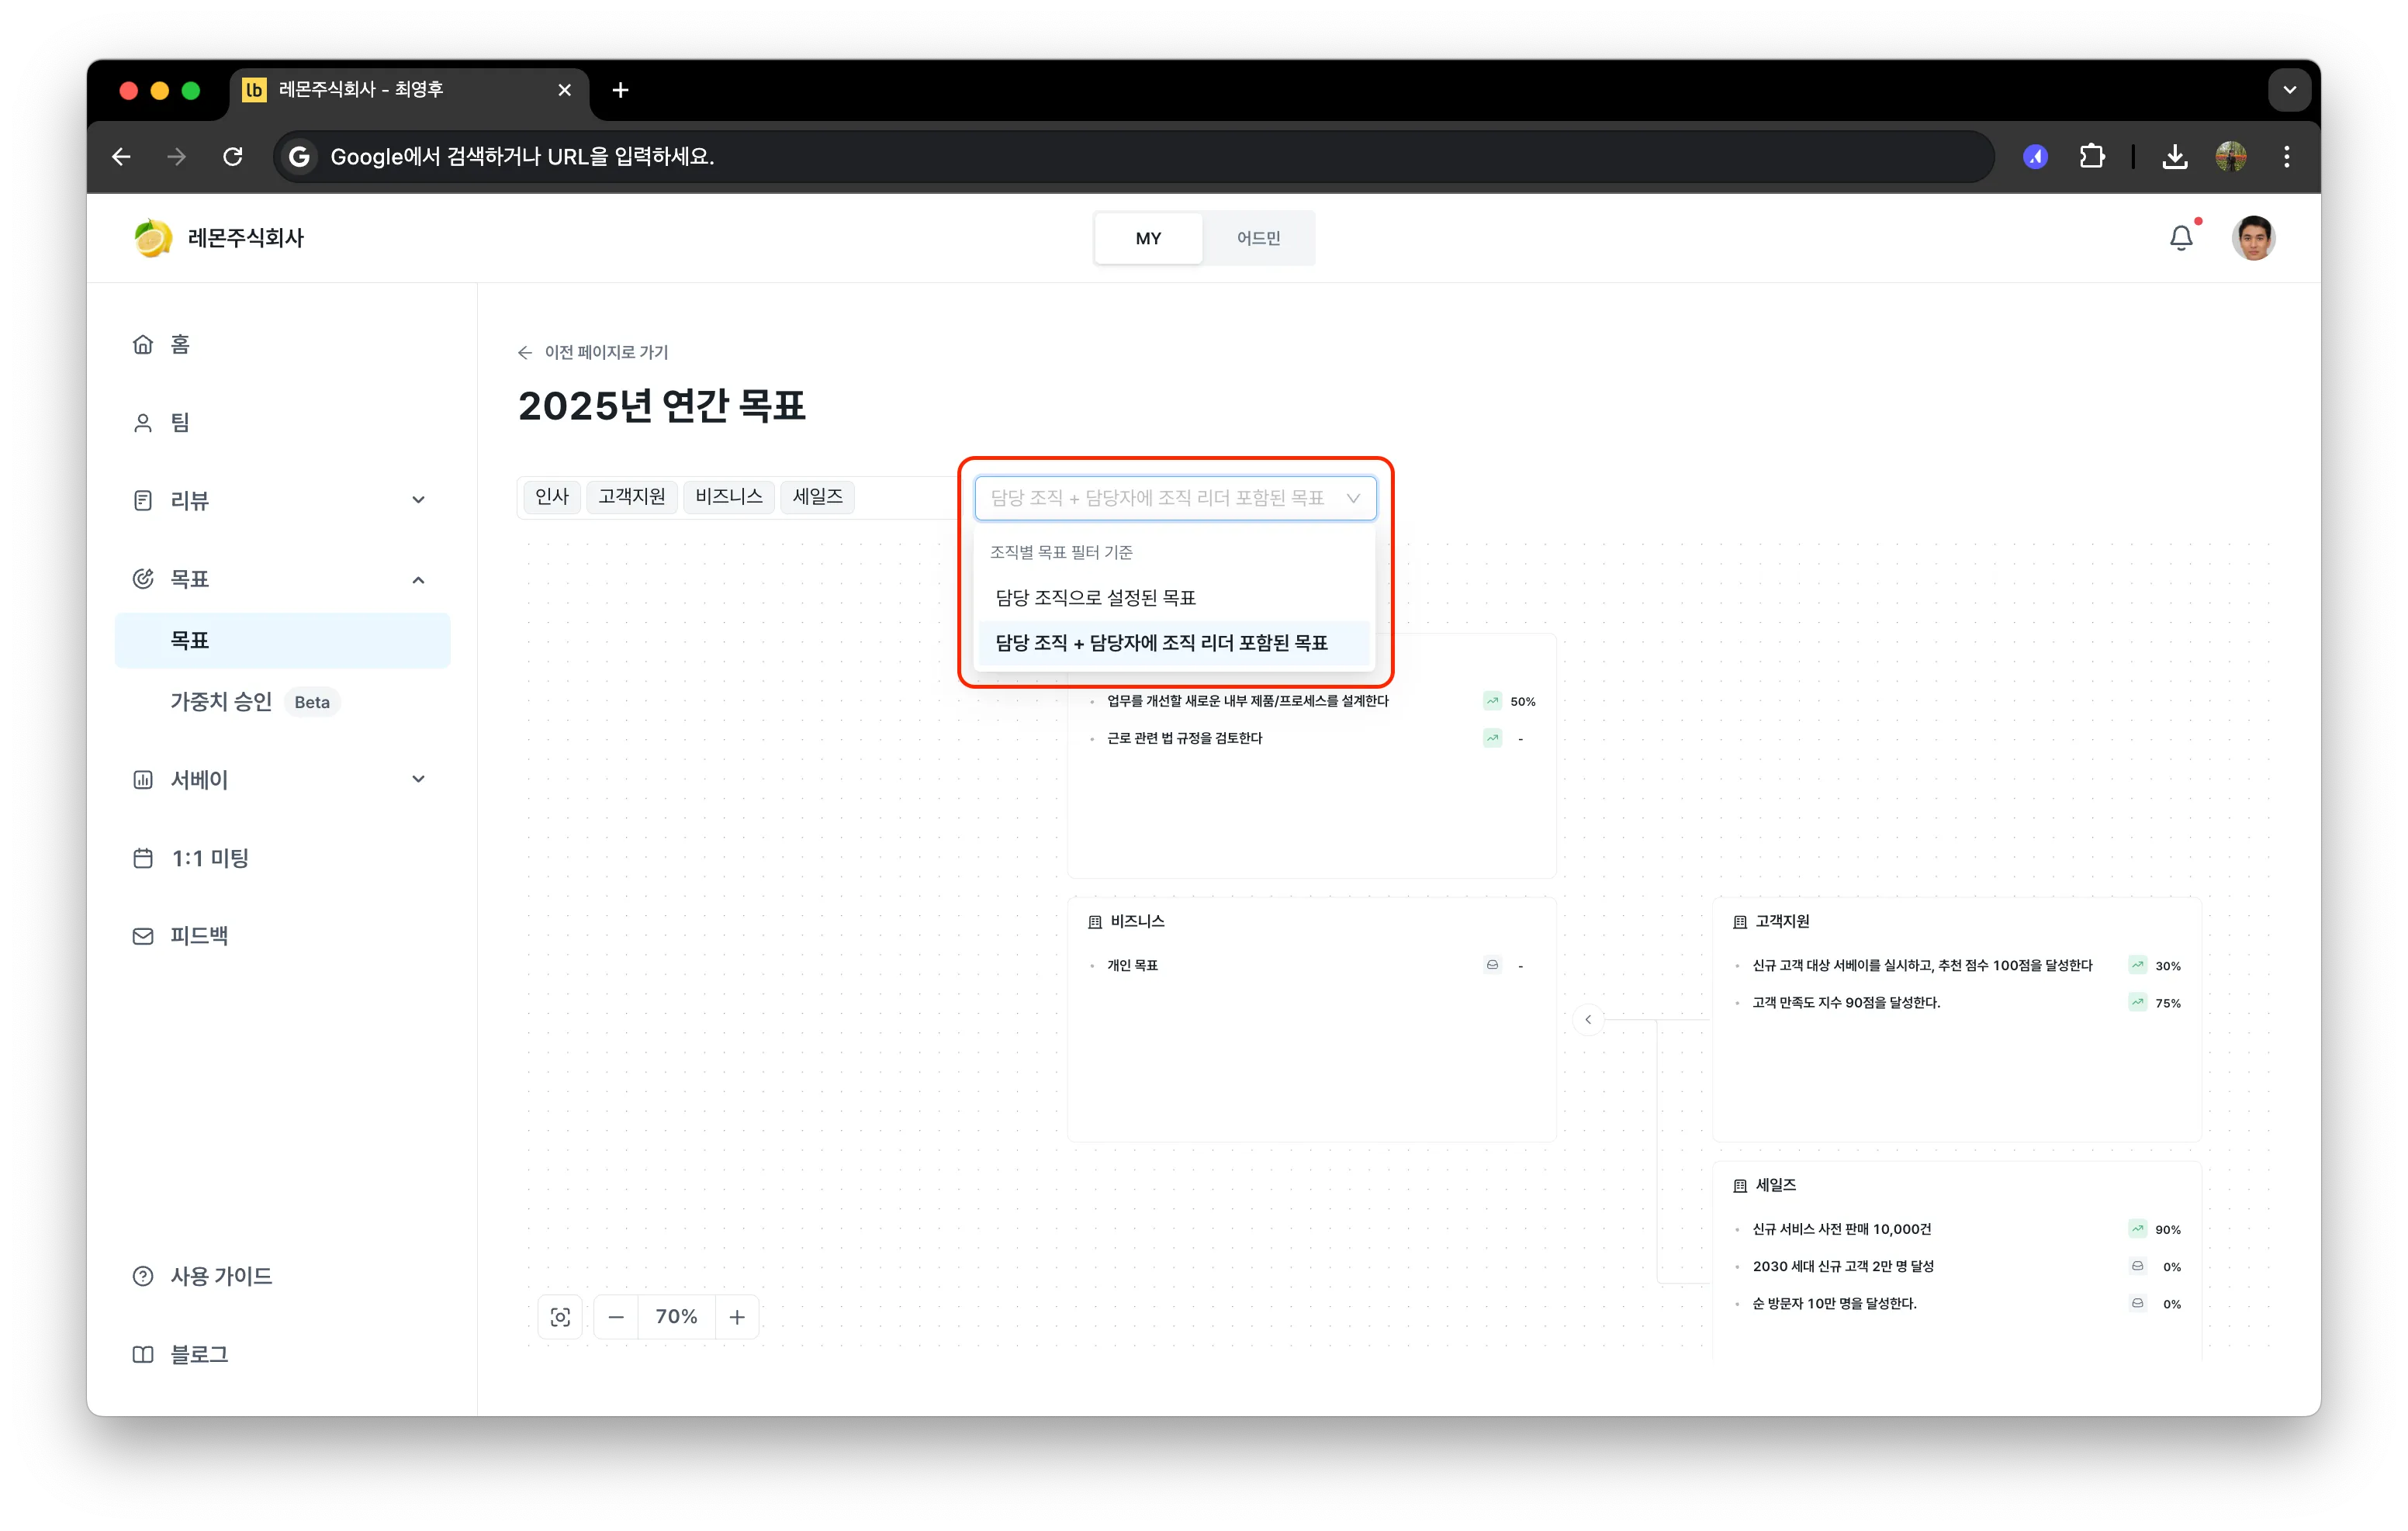Screen dimensions: 2408x1531
Task: Choose 담당 조직 + 담당자에 조직 리더 포함된 목표 option
Action: pos(1174,643)
